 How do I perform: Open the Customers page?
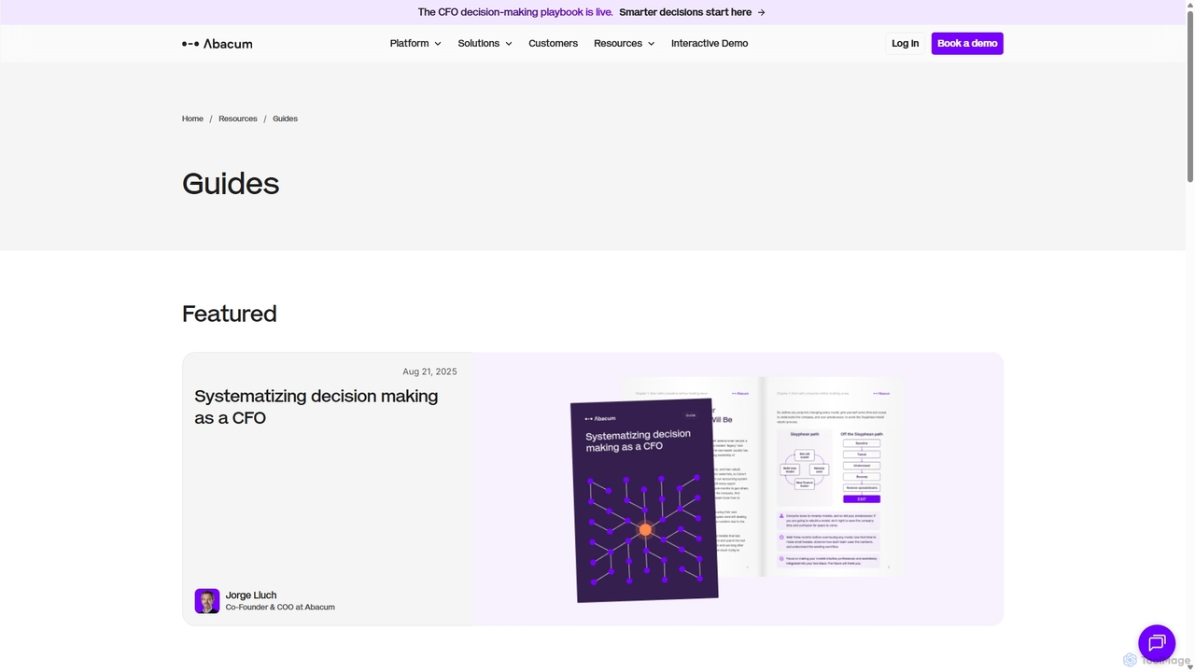(553, 44)
